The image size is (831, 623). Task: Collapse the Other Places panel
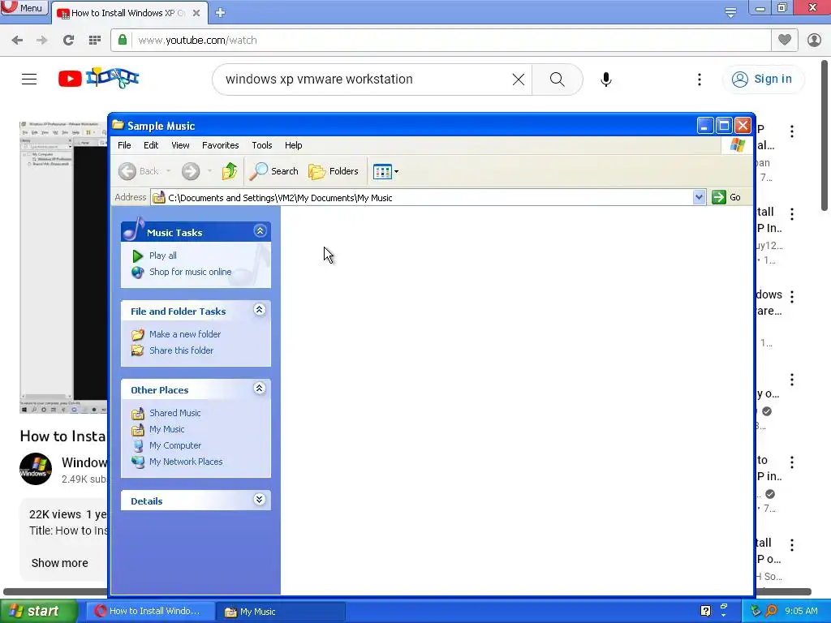(x=259, y=389)
